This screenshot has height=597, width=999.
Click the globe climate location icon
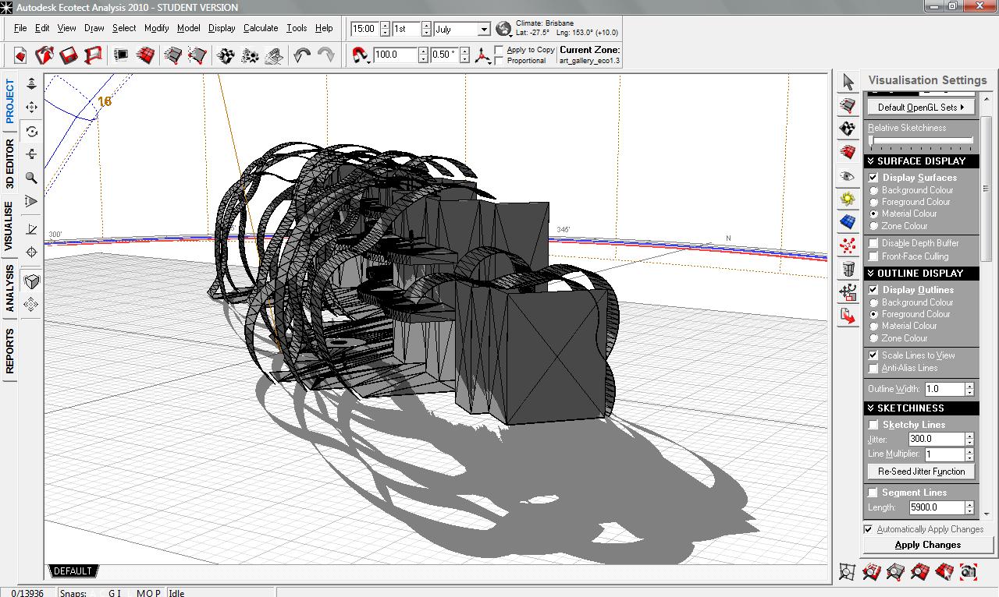pyautogui.click(x=503, y=29)
